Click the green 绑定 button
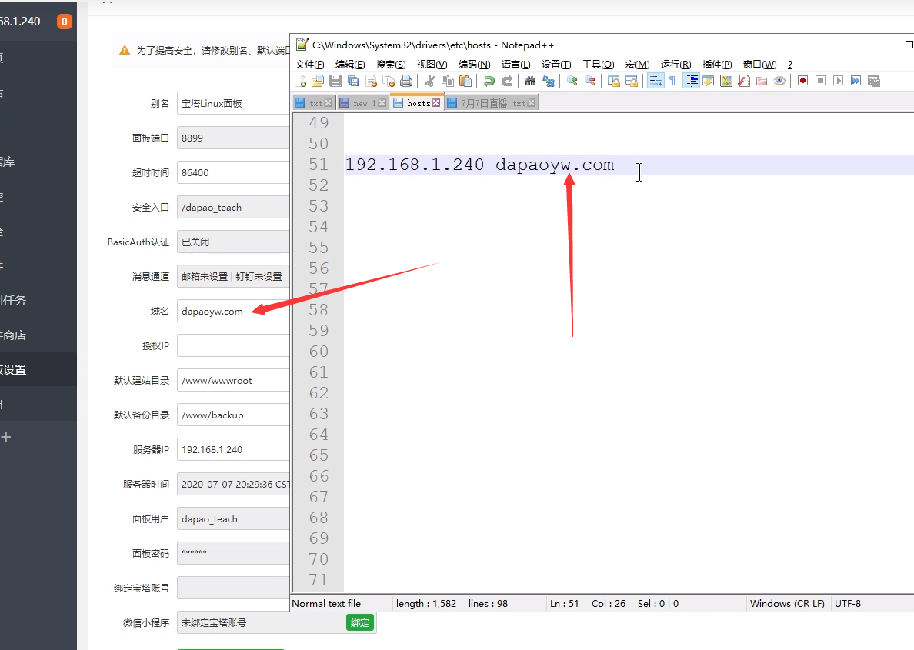 pyautogui.click(x=359, y=623)
